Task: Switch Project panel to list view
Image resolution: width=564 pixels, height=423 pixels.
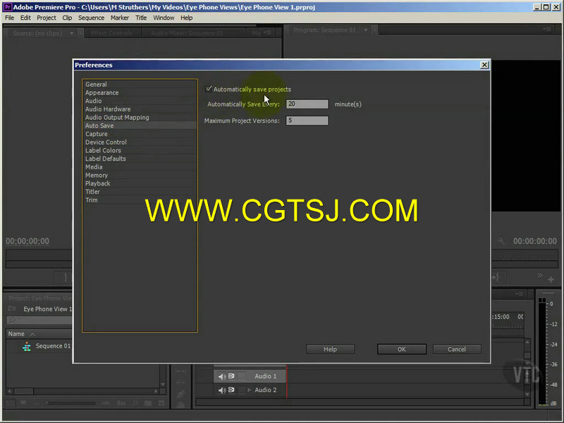Action: (x=10, y=403)
